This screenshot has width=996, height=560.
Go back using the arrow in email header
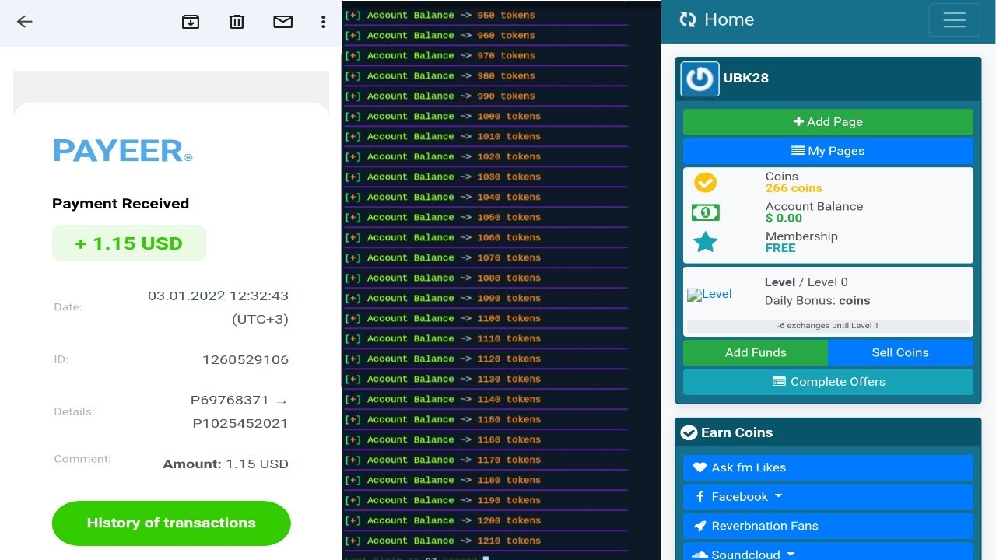(x=25, y=22)
